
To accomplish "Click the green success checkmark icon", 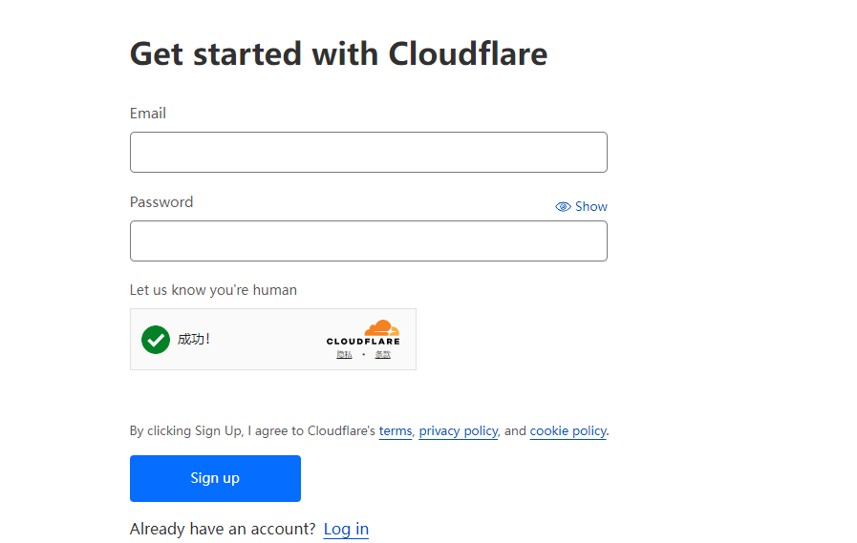I will [x=155, y=339].
